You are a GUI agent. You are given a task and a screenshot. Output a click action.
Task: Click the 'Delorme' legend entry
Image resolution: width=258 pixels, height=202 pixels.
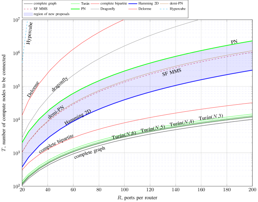coord(140,9)
